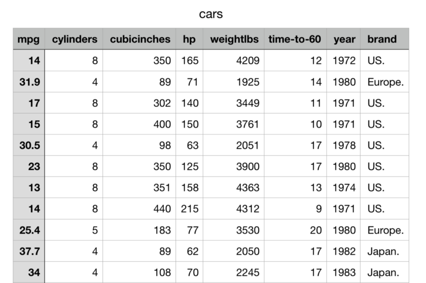Viewport: 426px width, 283px height.
Task: Select the cylinders column header
Action: [75, 40]
